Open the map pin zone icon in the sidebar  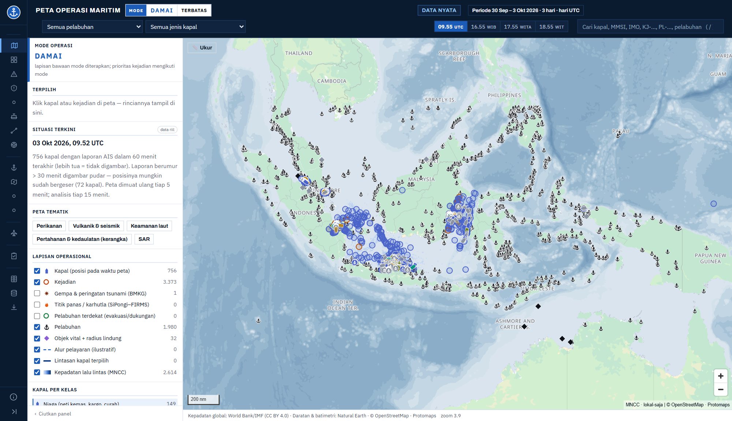click(14, 182)
